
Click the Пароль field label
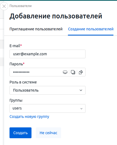[x=17, y=64]
